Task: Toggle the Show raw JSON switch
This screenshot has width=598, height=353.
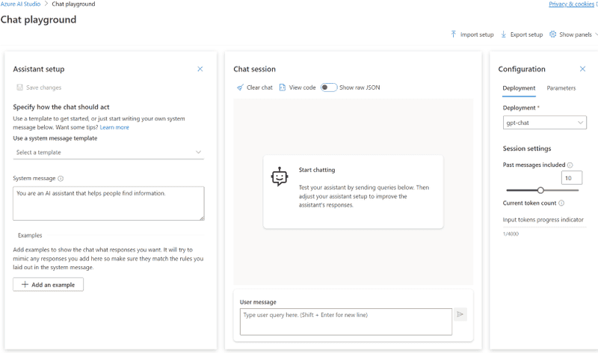Action: pyautogui.click(x=329, y=88)
